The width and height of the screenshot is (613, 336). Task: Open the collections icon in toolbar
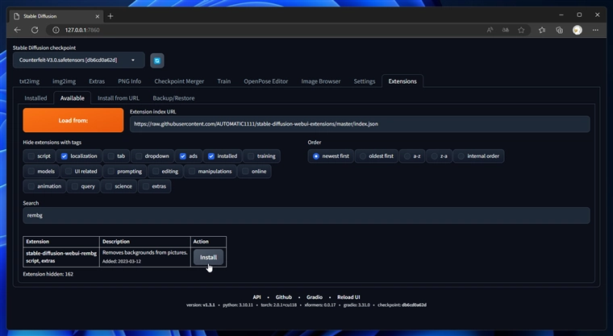tap(560, 30)
